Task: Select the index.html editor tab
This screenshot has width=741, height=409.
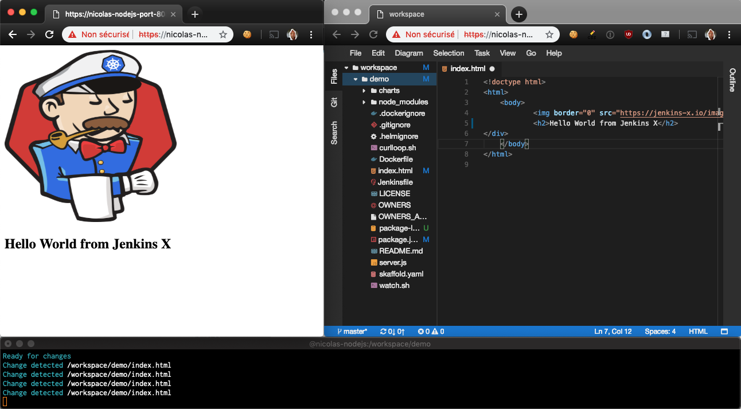Action: 467,68
